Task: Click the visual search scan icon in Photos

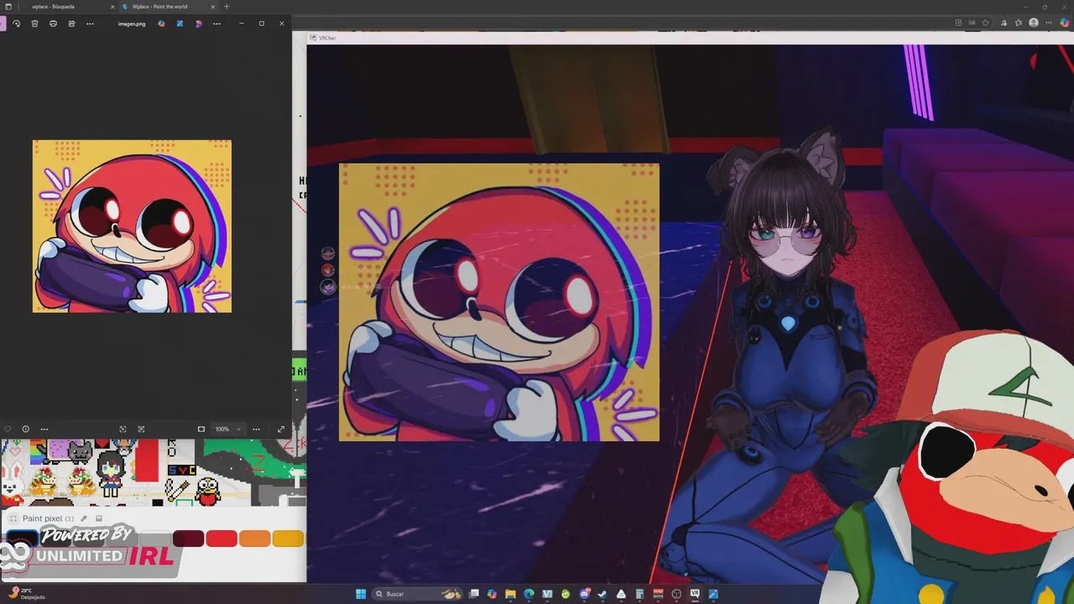Action: (x=123, y=429)
